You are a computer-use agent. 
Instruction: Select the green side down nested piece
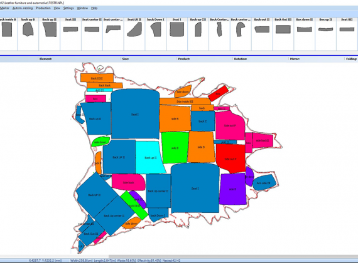click(100, 142)
